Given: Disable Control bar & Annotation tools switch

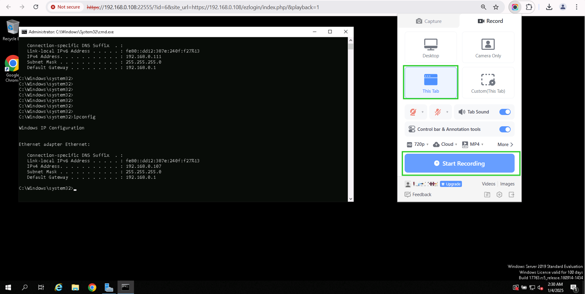Looking at the screenshot, I should click(x=505, y=129).
